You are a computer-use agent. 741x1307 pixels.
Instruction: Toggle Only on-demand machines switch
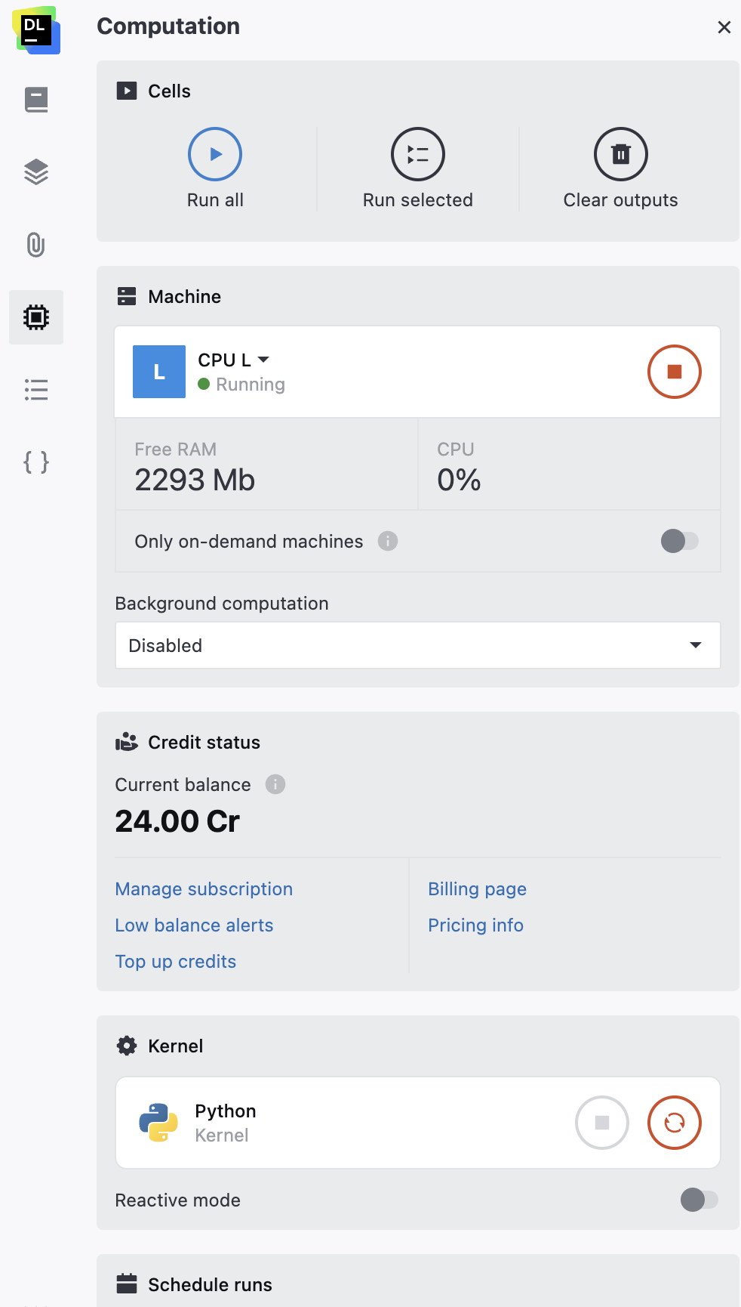tap(679, 541)
